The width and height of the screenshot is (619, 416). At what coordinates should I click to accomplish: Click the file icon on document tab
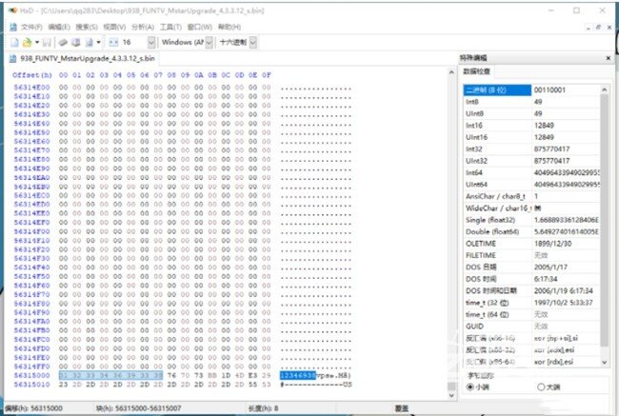click(x=12, y=58)
